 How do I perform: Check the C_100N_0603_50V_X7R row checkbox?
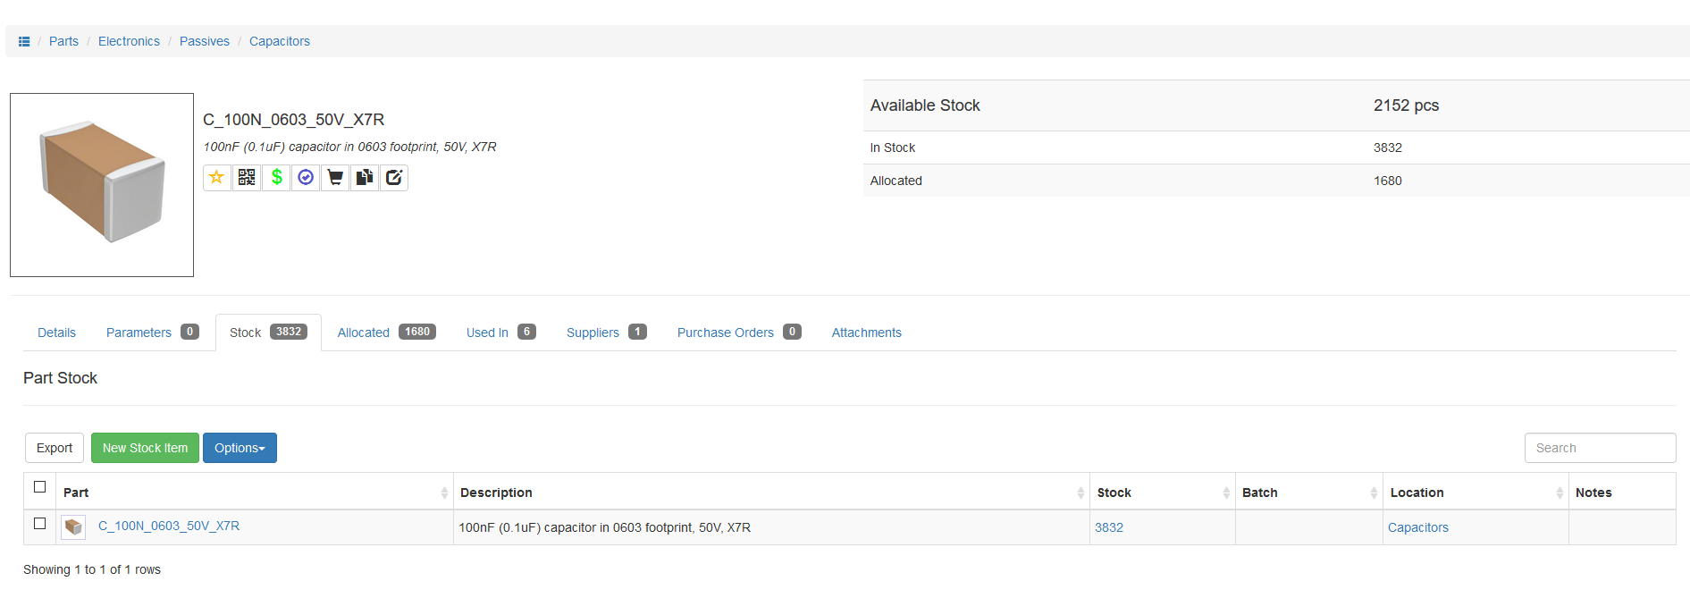coord(40,524)
